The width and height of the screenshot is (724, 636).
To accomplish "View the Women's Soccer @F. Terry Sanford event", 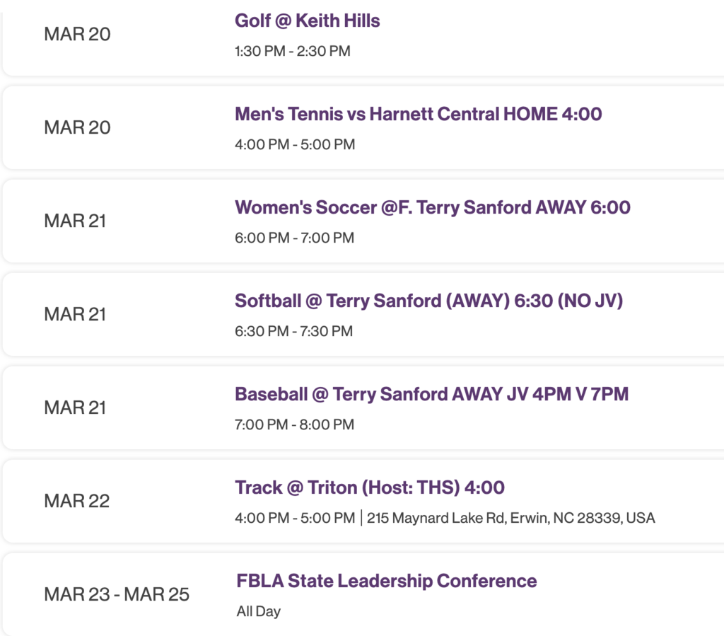I will [434, 207].
